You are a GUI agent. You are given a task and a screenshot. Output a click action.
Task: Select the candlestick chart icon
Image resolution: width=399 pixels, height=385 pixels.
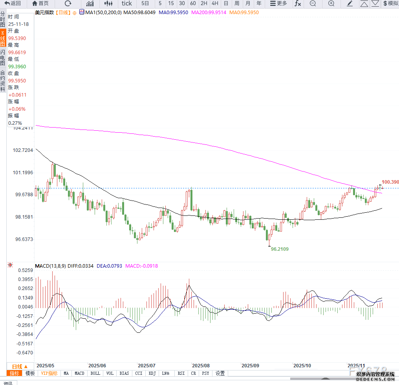108,4
